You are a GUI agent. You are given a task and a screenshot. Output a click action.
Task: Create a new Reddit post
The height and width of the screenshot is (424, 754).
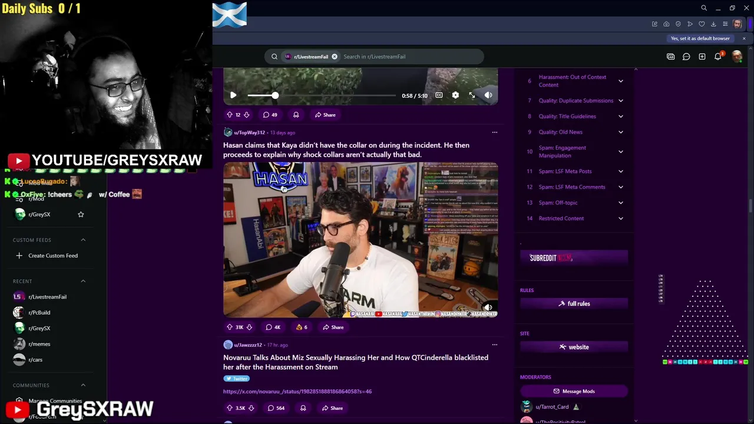[702, 57]
